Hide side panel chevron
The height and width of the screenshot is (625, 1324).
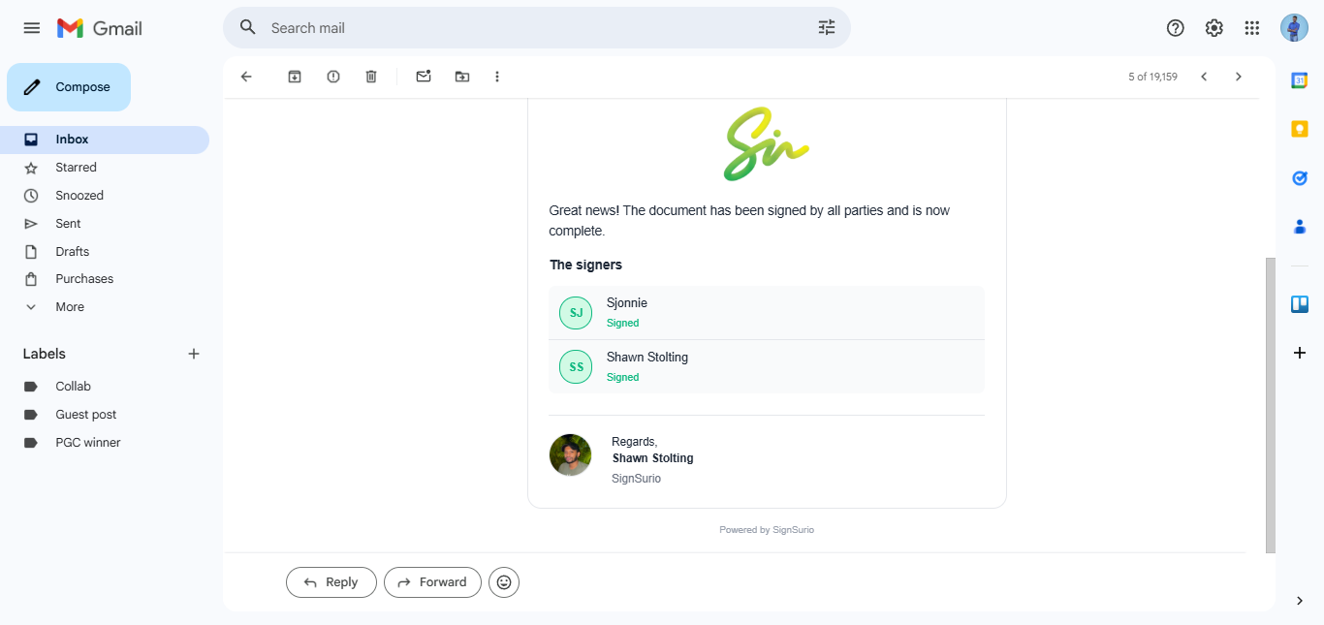tap(1300, 601)
